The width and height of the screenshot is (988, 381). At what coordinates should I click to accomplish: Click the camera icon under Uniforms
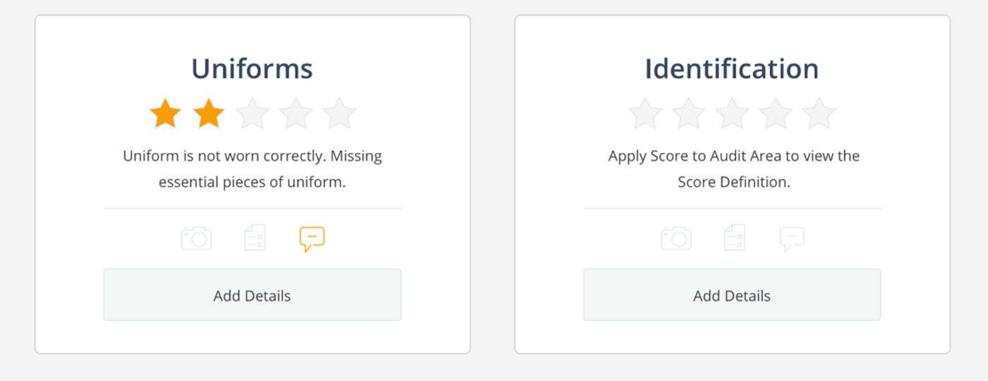pos(196,238)
